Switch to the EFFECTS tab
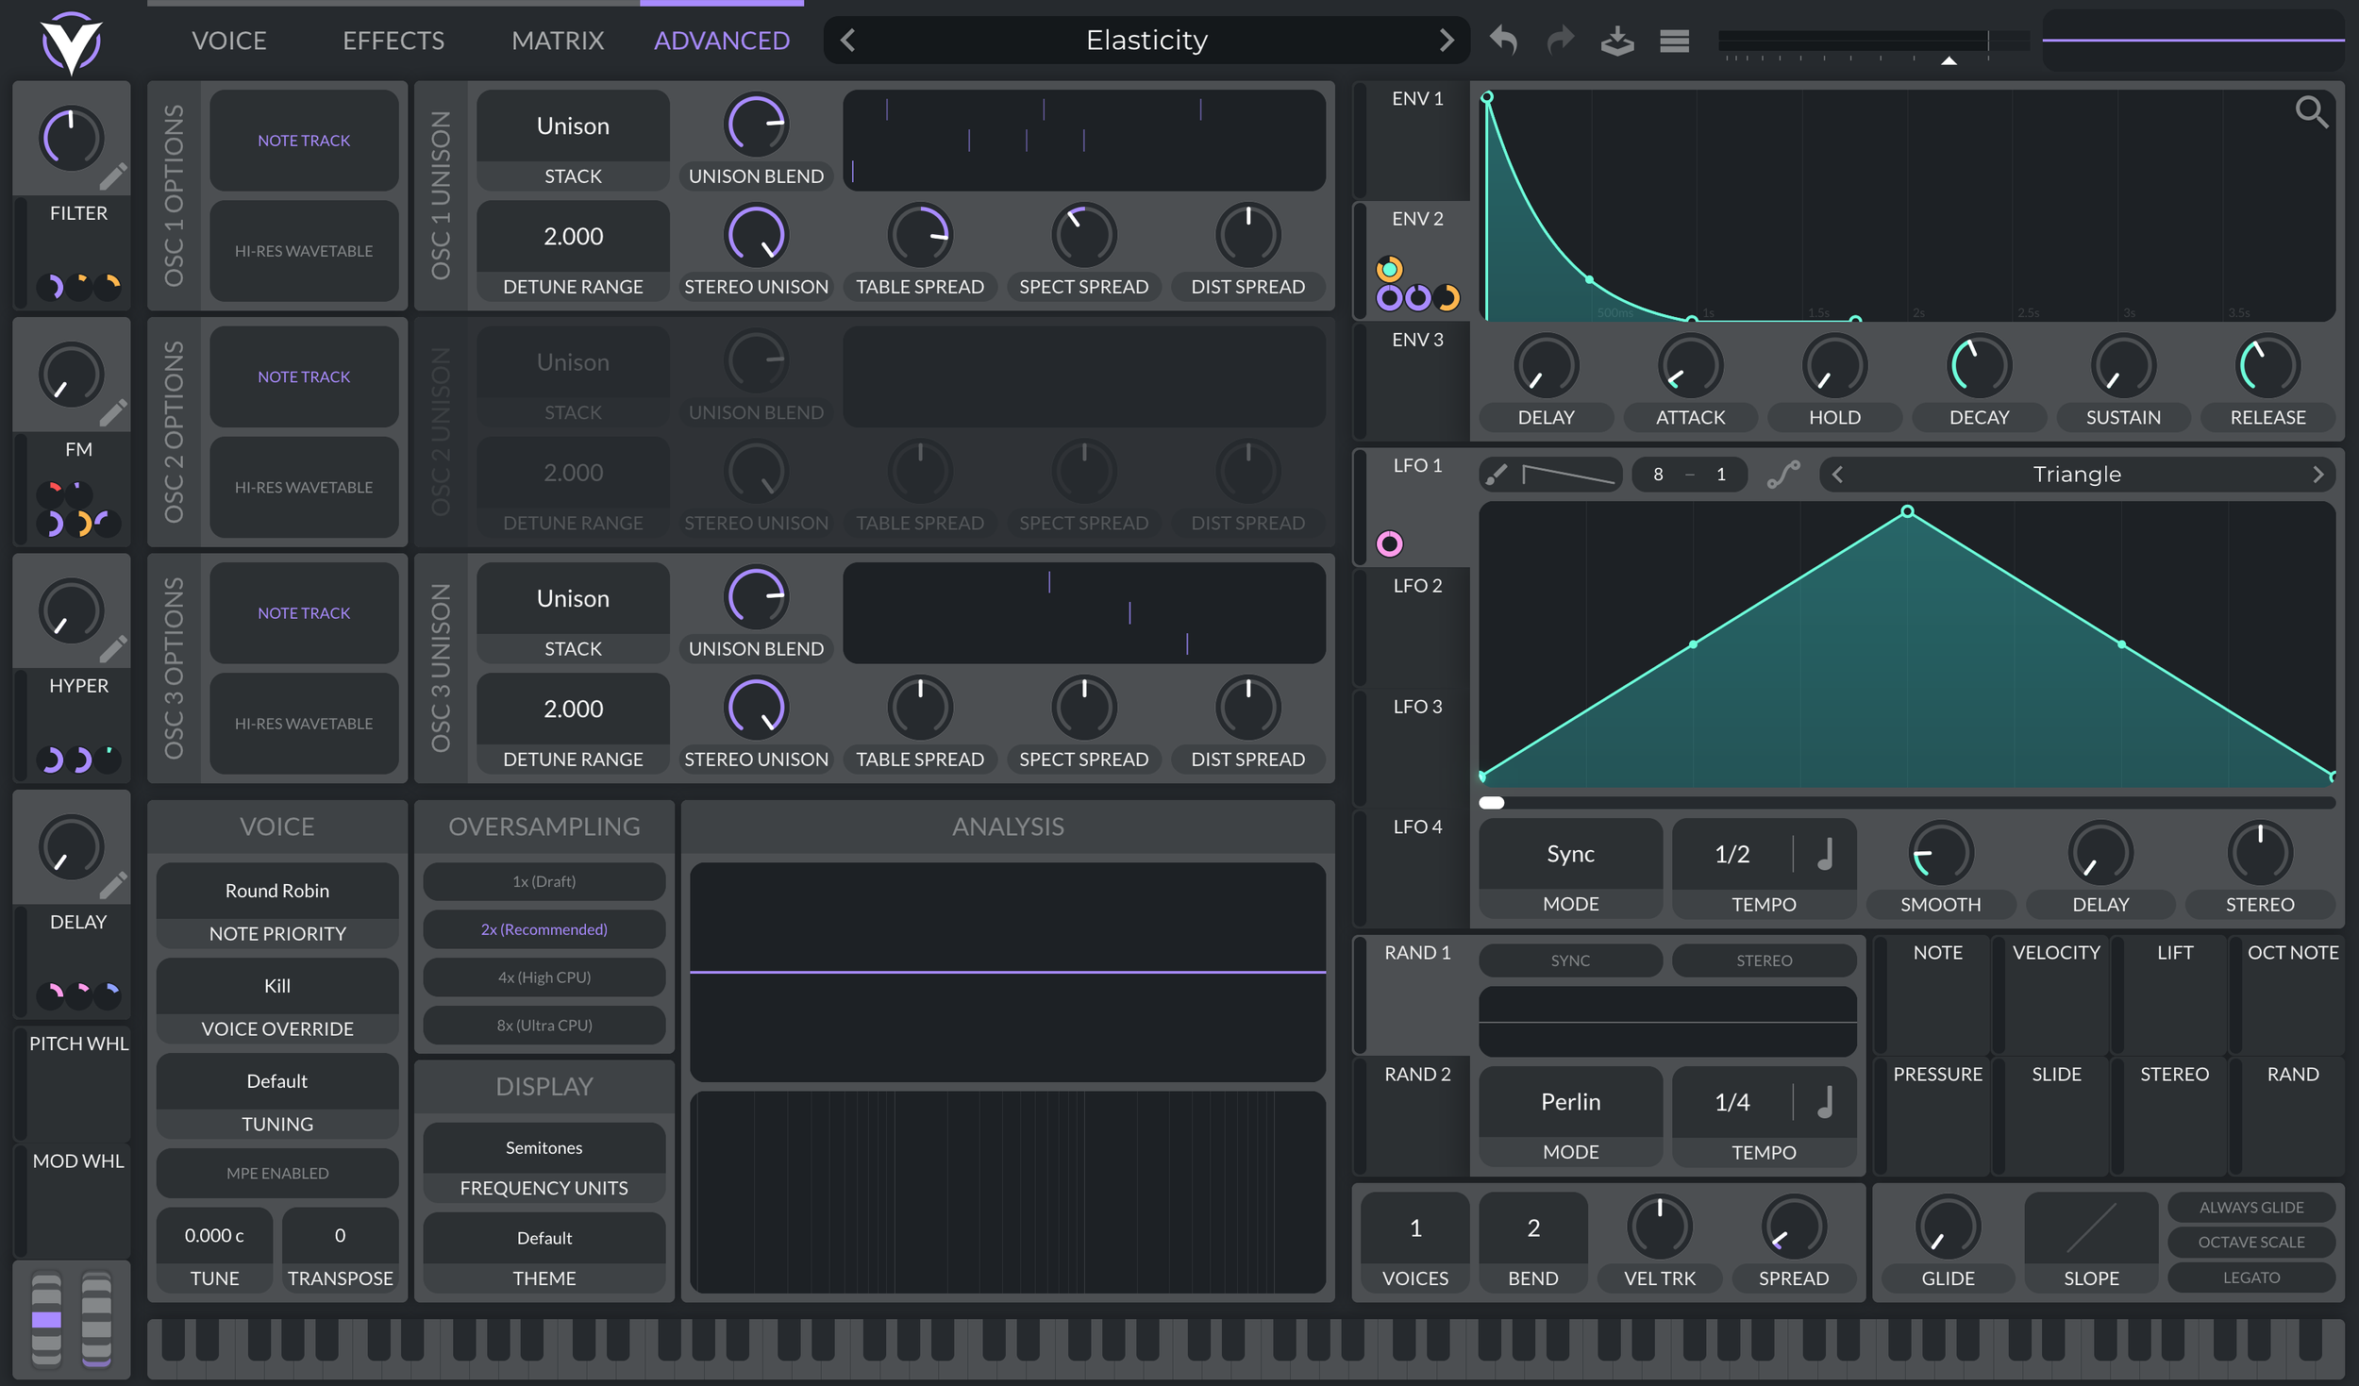2359x1386 pixels. 393,41
